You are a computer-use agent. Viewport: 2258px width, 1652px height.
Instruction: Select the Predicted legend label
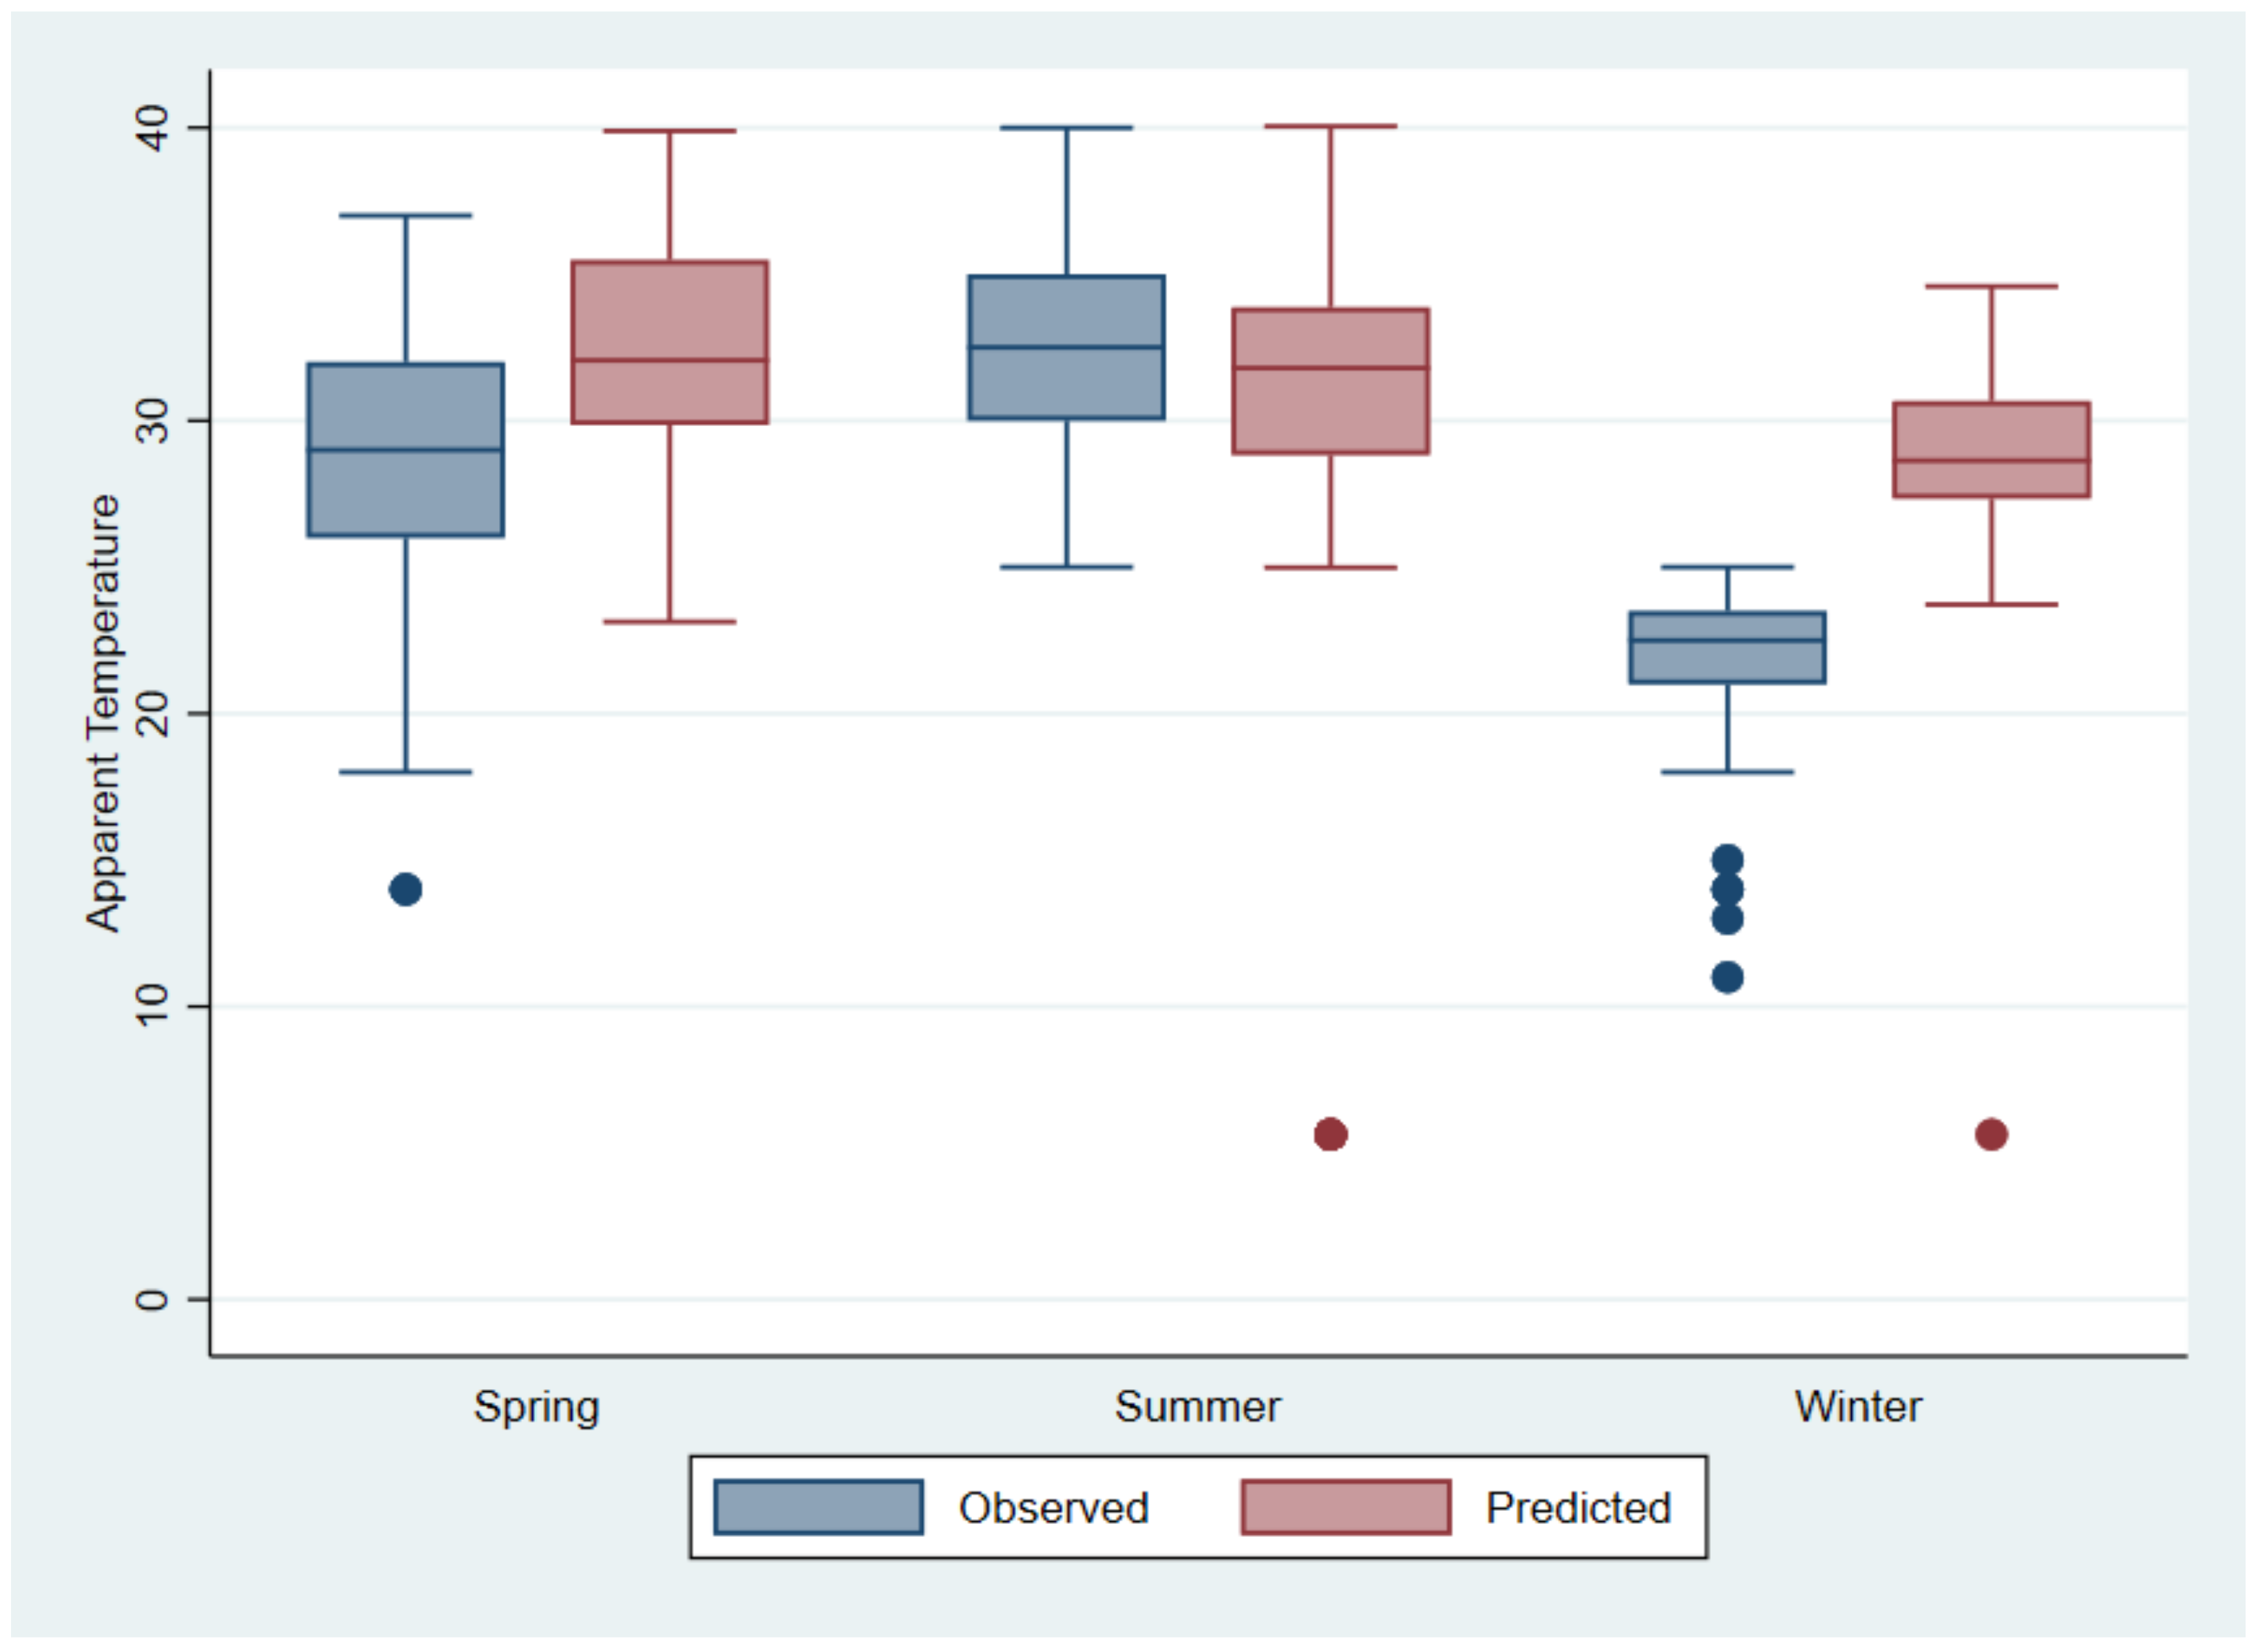(x=1578, y=1508)
